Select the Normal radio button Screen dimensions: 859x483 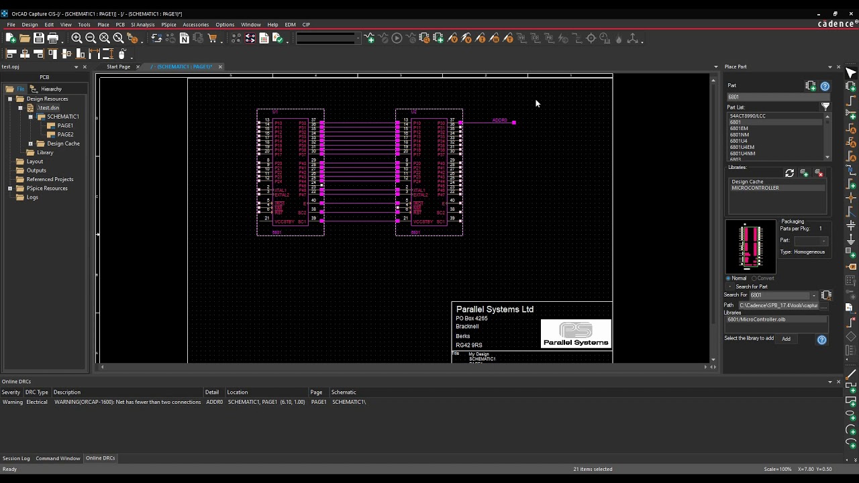tap(729, 278)
